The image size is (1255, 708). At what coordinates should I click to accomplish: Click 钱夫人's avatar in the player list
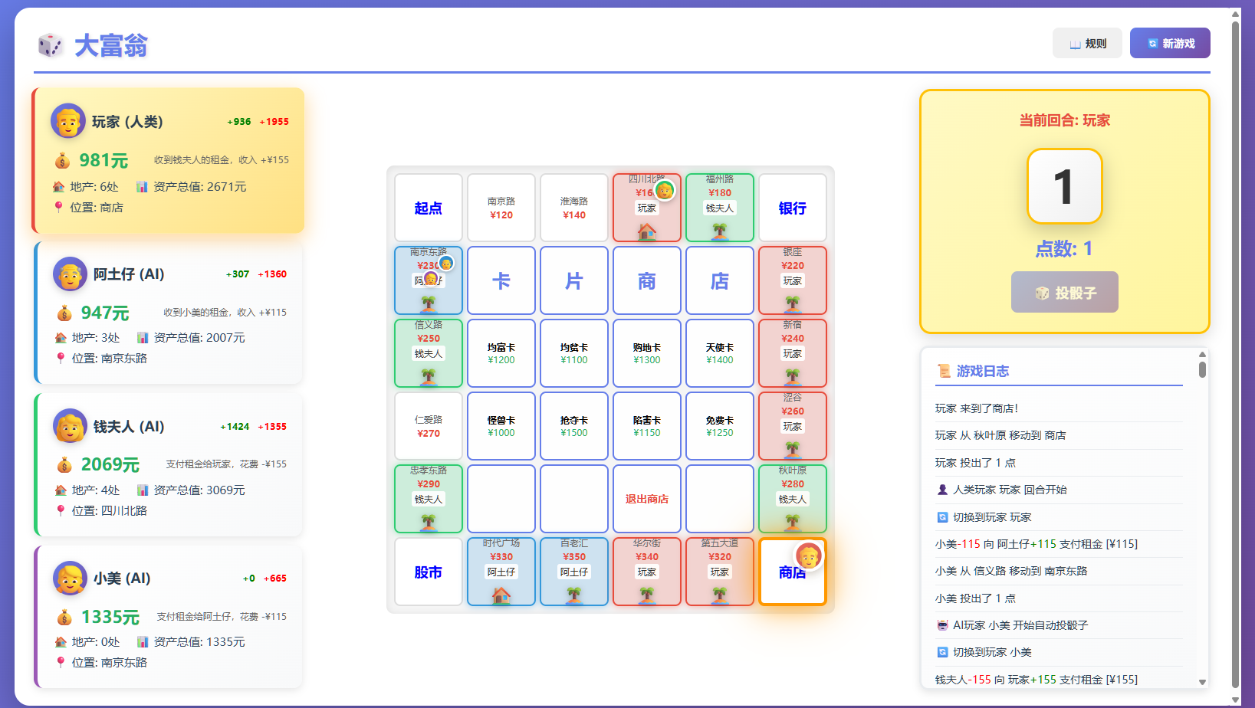coord(70,427)
